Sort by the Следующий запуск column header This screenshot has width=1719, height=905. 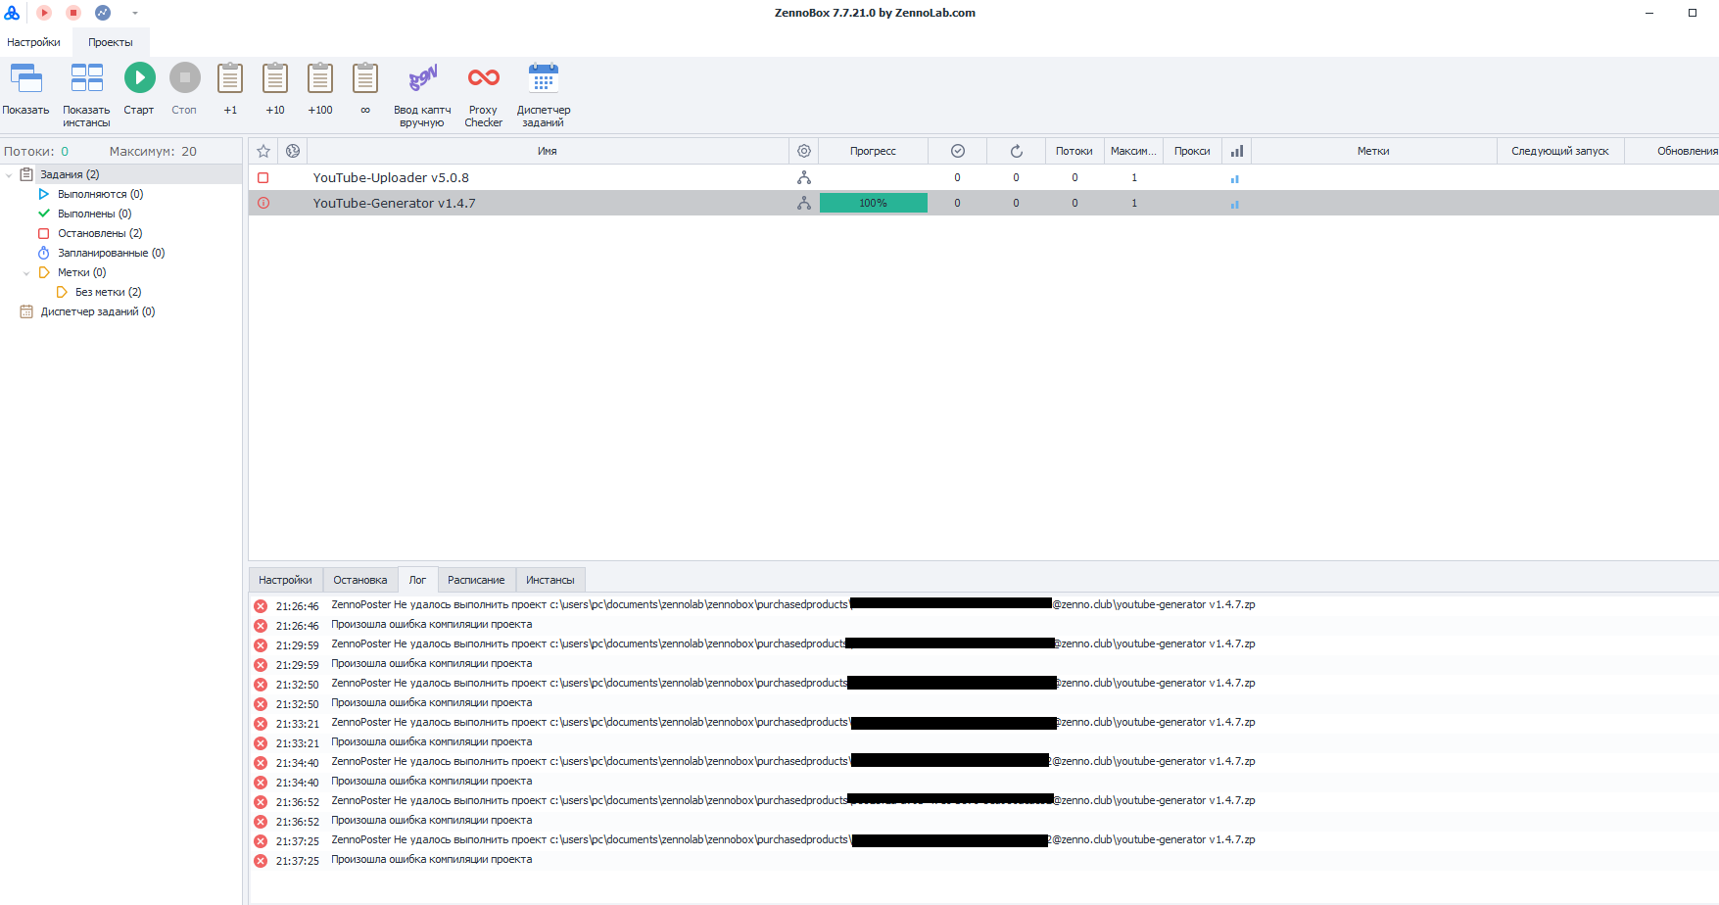[1560, 151]
